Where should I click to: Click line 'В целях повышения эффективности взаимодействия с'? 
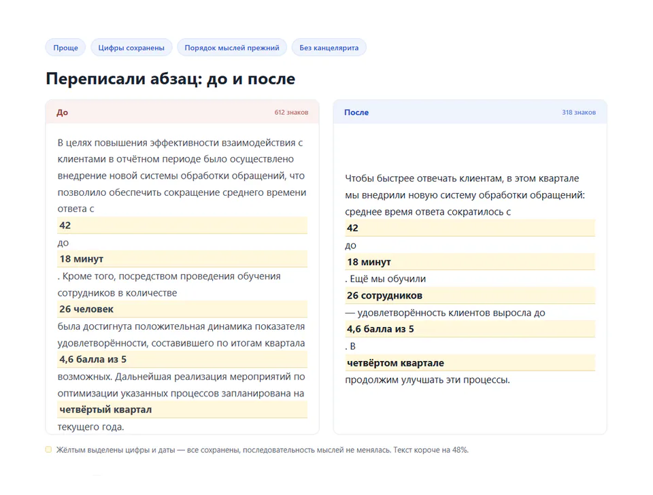pyautogui.click(x=180, y=143)
